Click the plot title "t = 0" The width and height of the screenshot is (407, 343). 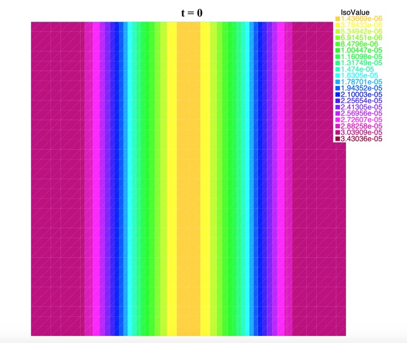point(192,13)
